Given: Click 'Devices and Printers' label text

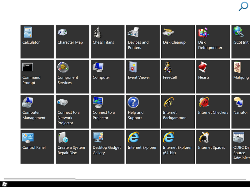Looking at the screenshot, I should click(138, 45).
